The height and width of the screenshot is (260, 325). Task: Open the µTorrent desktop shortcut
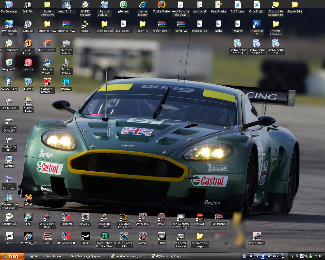(123, 5)
